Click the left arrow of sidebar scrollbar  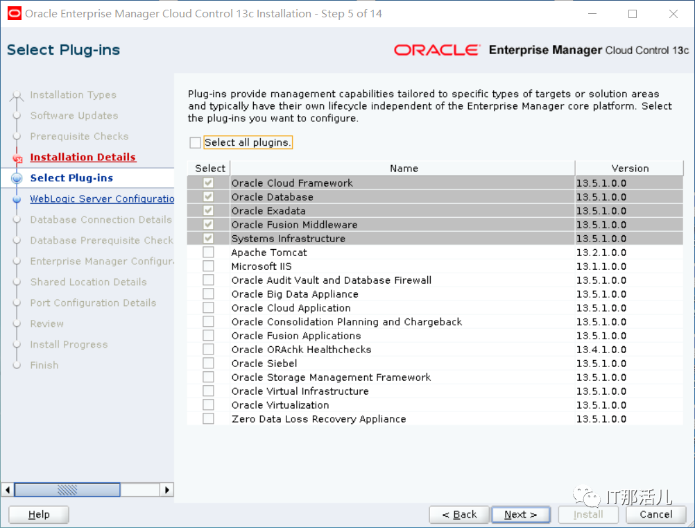[x=8, y=490]
